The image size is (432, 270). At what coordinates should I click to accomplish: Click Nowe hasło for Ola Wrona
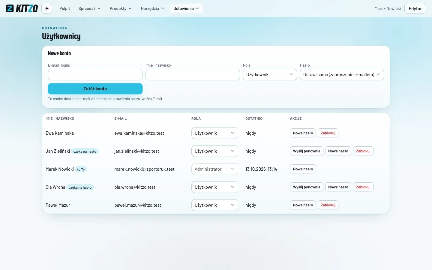338,187
